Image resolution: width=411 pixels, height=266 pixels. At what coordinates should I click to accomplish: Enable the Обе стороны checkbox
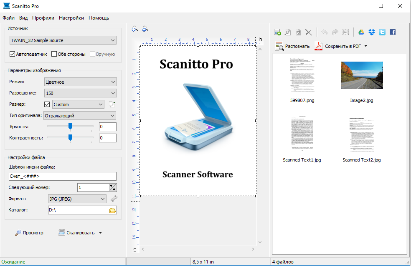click(54, 54)
